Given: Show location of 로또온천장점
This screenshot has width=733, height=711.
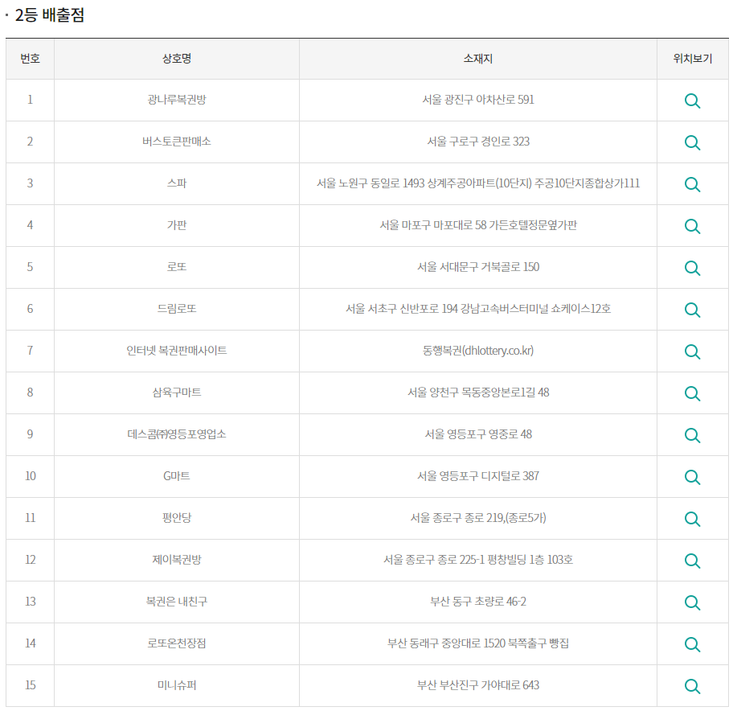Looking at the screenshot, I should [692, 644].
